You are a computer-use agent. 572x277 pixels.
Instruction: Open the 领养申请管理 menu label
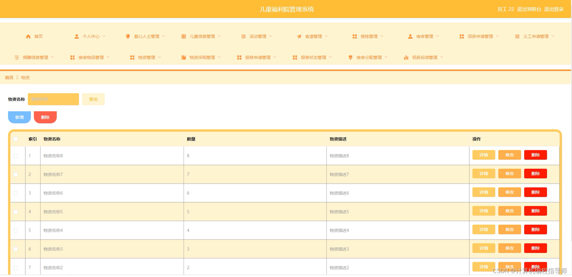pyautogui.click(x=480, y=36)
